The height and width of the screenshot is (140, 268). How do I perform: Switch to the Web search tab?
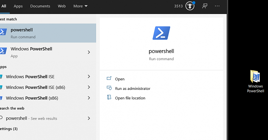[61, 6]
